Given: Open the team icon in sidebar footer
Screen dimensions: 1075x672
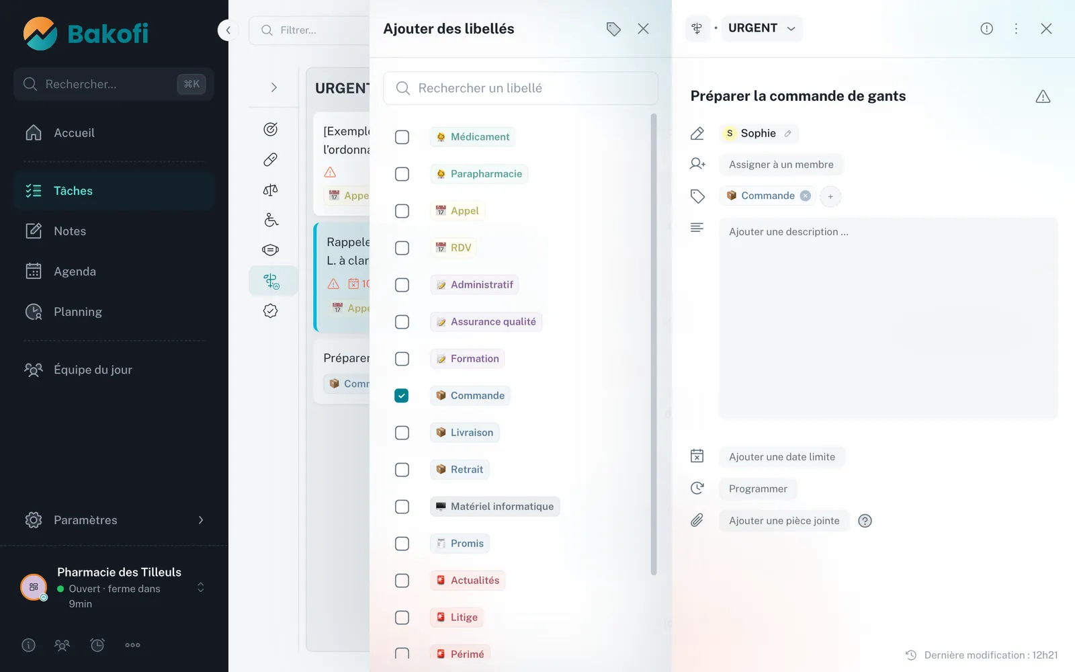Looking at the screenshot, I should [x=62, y=645].
